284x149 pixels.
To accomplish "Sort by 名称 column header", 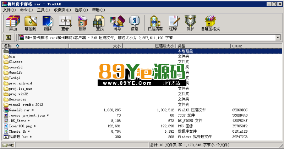I will click(35, 46).
